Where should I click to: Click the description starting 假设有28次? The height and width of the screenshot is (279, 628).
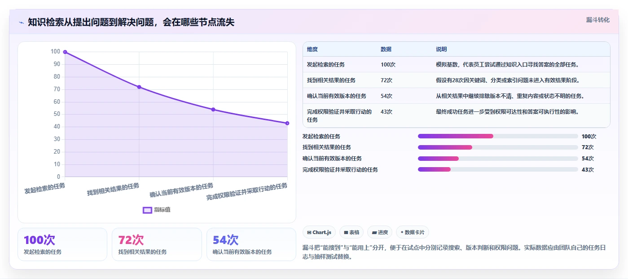508,80
